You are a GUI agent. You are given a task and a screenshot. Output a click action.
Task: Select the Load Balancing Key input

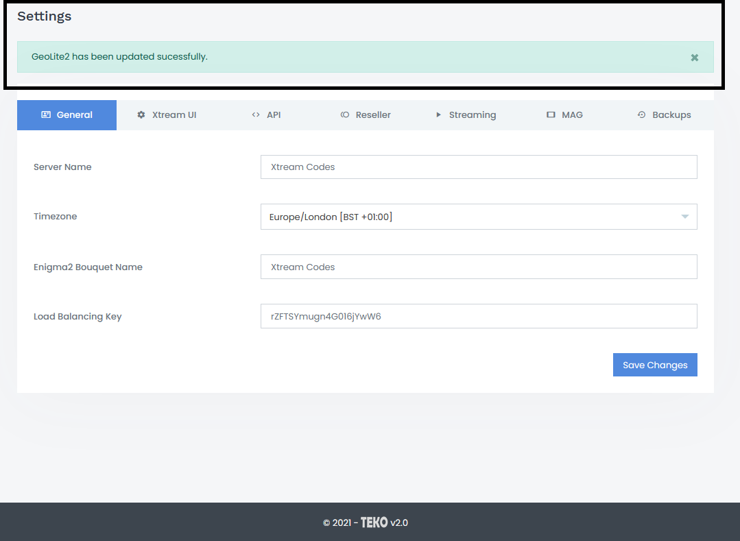478,316
